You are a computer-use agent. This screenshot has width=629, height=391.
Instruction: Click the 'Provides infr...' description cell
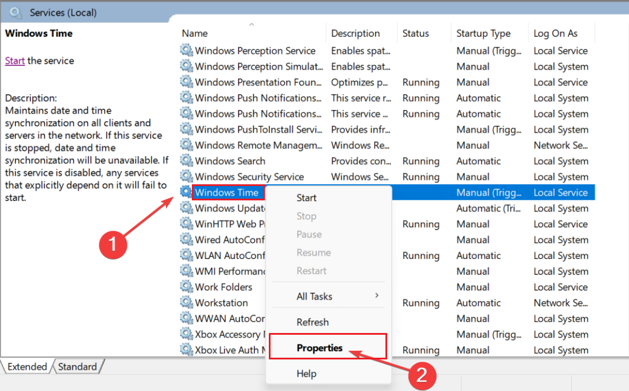click(x=361, y=130)
